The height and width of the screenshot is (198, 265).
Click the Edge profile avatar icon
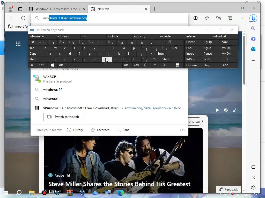11,9
